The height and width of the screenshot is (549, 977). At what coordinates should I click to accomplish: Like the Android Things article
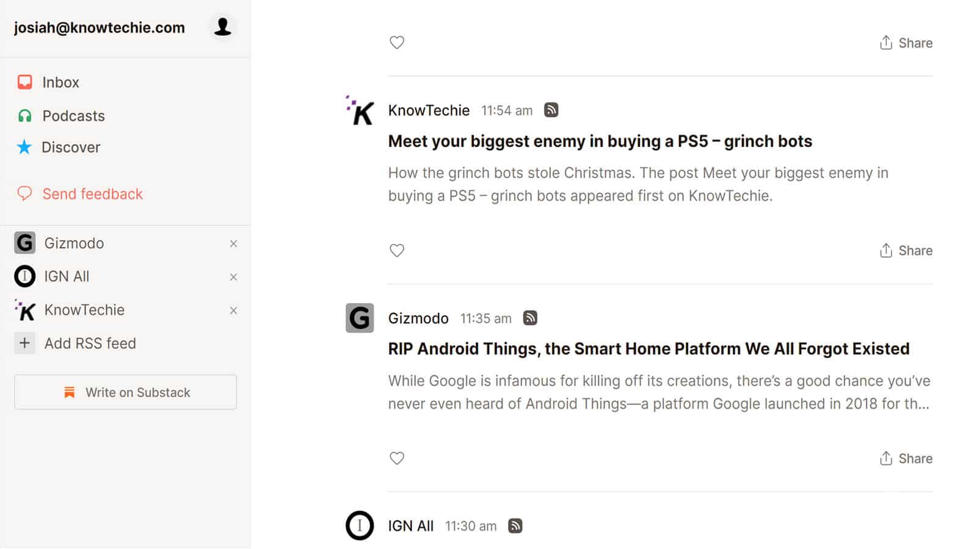[396, 458]
